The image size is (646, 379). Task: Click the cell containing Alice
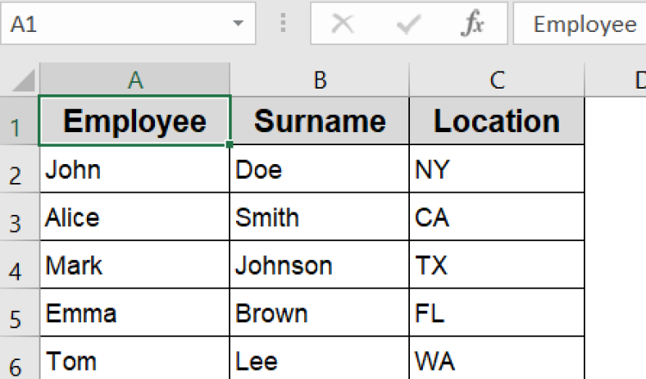point(135,217)
